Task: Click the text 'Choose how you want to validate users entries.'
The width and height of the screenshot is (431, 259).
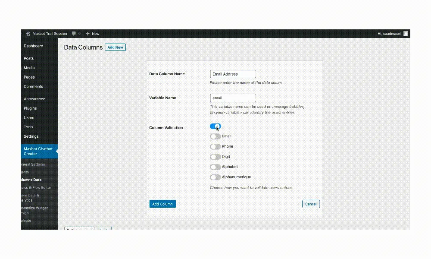Action: pos(252,188)
